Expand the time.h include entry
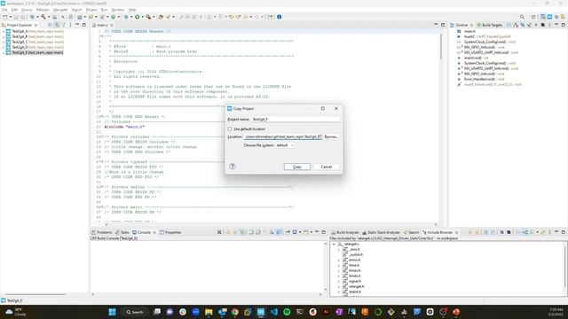The width and height of the screenshot is (568, 319). coord(339,265)
